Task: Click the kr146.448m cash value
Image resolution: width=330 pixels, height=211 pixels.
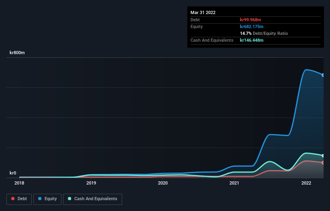Action: pyautogui.click(x=252, y=40)
